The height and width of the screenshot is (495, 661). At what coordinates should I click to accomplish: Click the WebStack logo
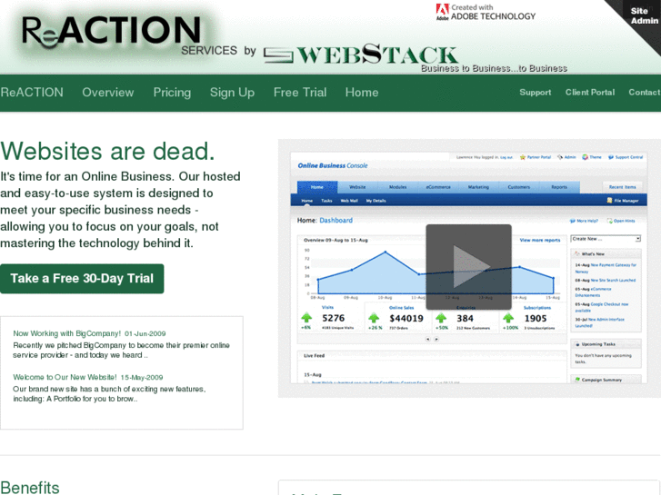(x=361, y=54)
